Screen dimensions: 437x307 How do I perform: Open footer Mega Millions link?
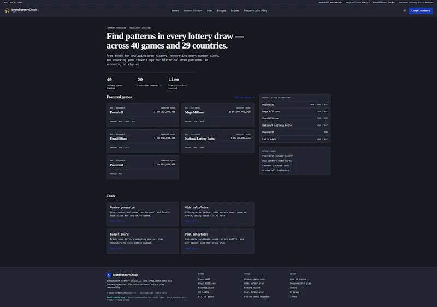[207, 284]
